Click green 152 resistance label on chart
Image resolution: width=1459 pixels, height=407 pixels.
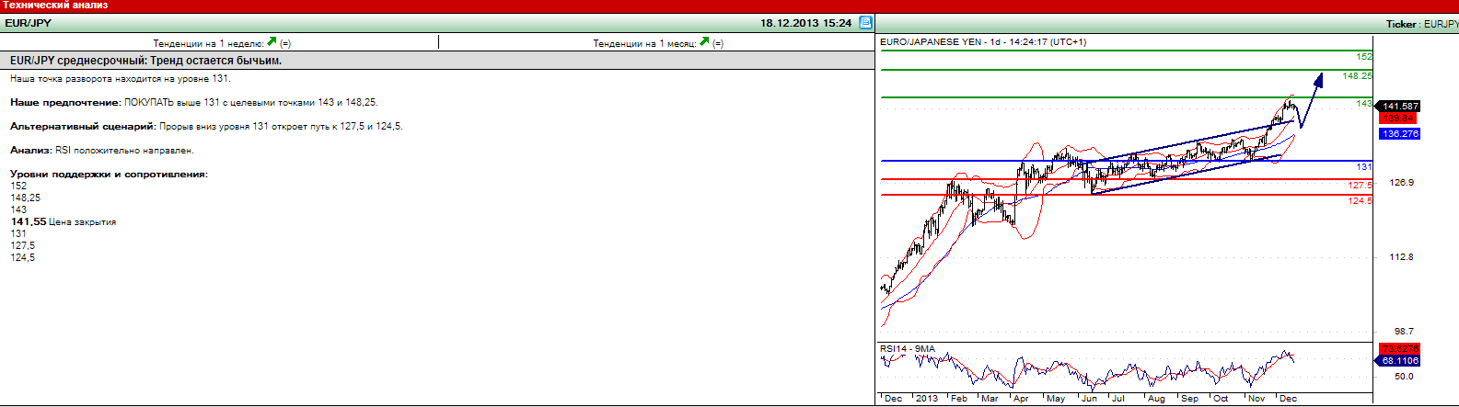(1364, 57)
